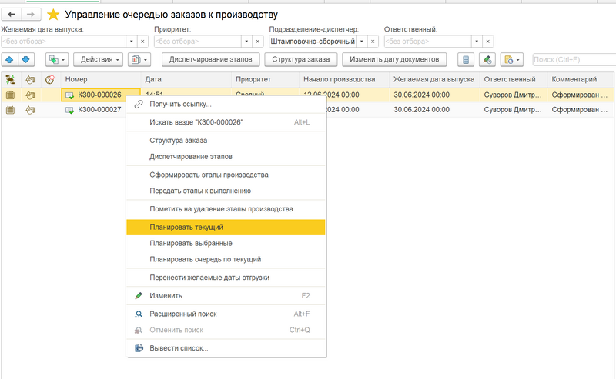Click the Дата column header

186,80
